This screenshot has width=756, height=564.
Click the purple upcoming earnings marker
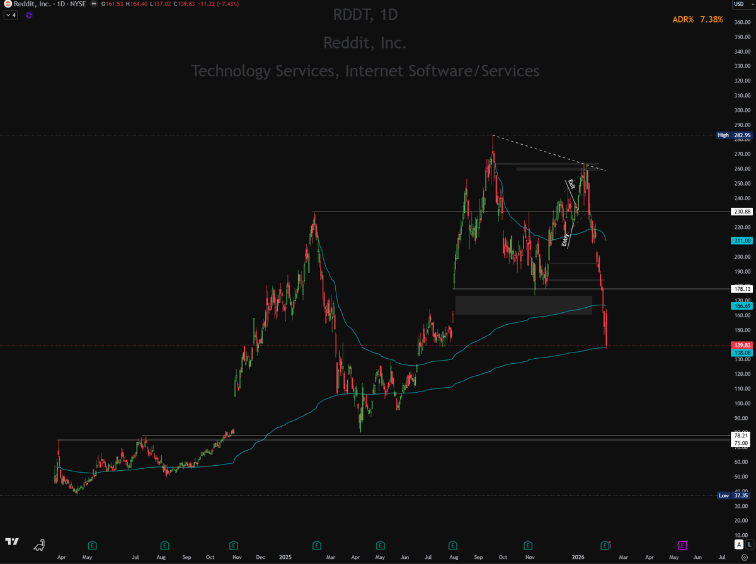682,544
